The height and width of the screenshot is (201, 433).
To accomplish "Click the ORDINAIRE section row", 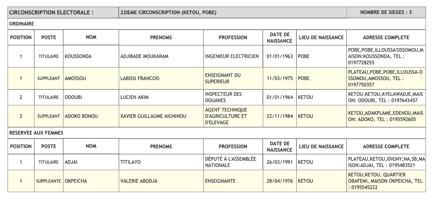I will pyautogui.click(x=216, y=24).
